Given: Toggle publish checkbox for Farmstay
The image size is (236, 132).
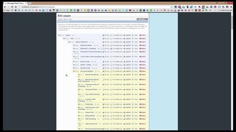Looking at the screenshot, I should coord(124,104).
